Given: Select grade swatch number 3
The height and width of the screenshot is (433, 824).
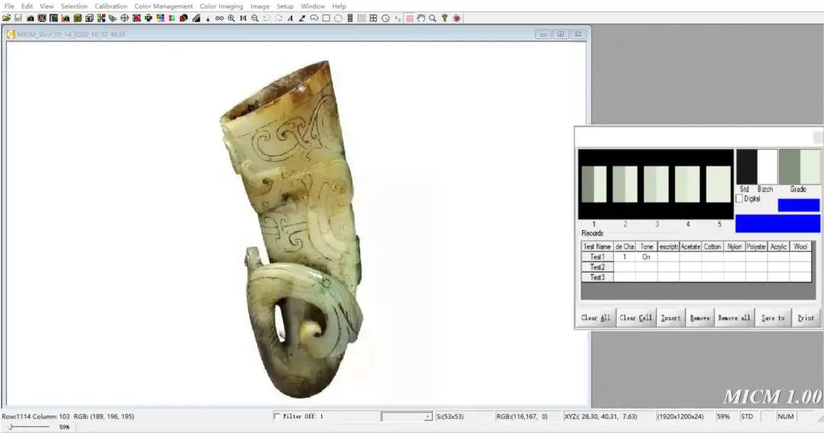Looking at the screenshot, I should point(656,184).
